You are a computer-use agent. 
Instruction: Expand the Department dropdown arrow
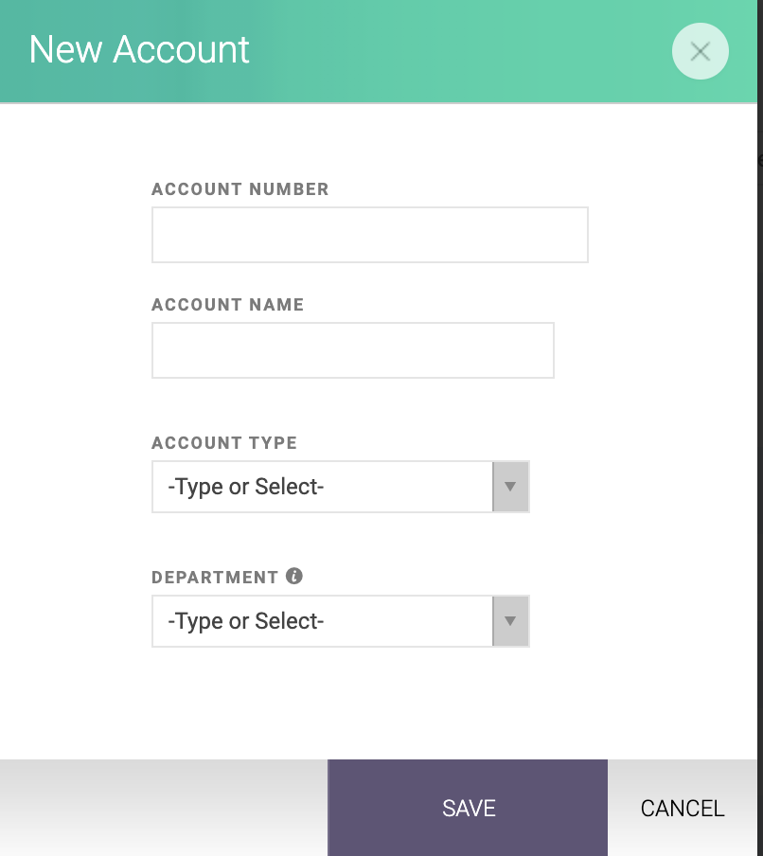pyautogui.click(x=510, y=621)
